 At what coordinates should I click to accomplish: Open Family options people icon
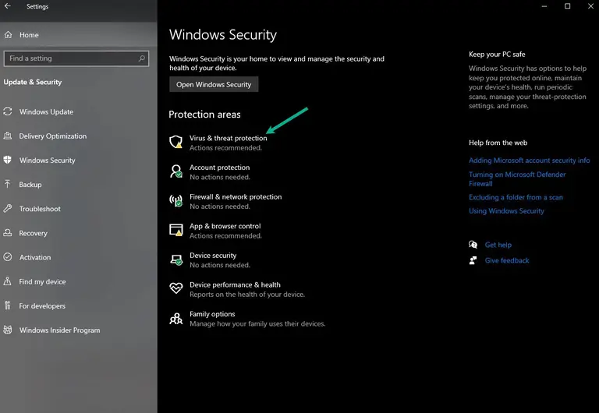pos(176,319)
